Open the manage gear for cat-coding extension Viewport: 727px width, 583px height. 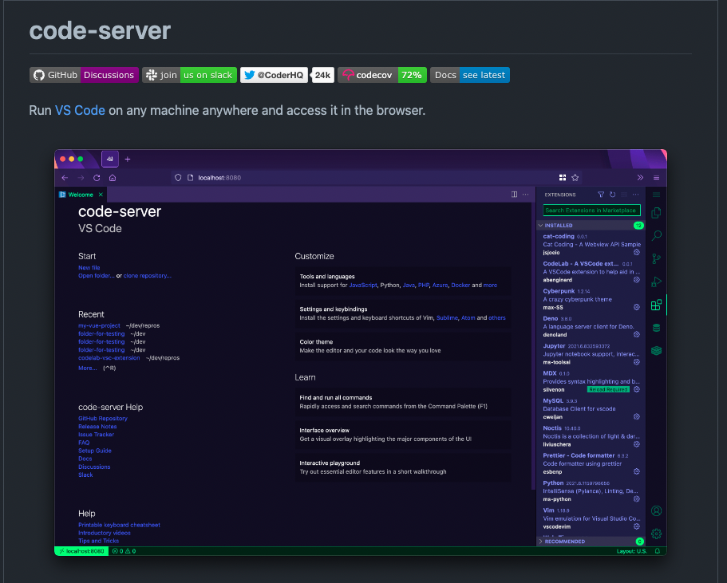637,252
